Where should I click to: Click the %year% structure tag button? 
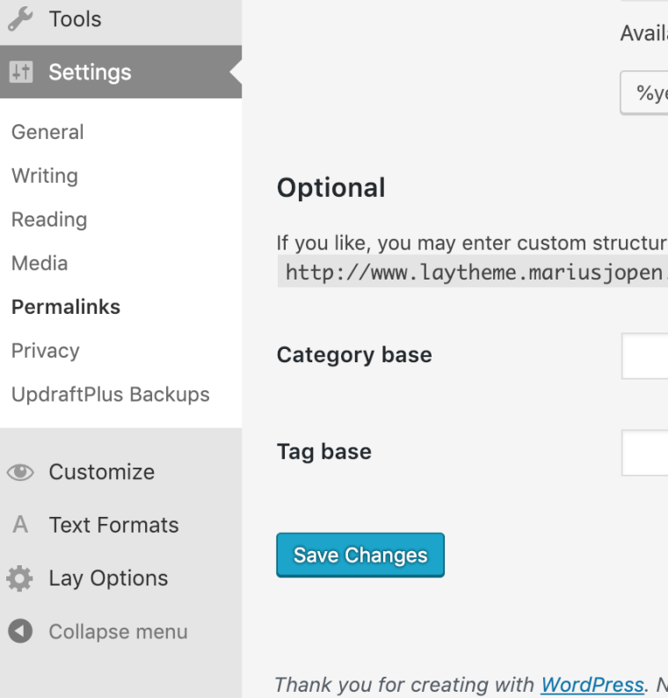pos(646,94)
